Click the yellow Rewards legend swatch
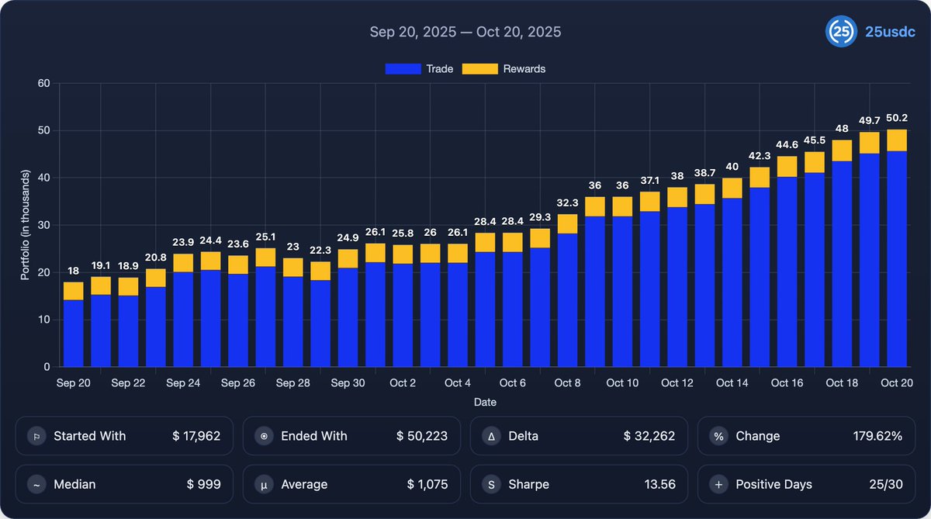 pyautogui.click(x=479, y=69)
